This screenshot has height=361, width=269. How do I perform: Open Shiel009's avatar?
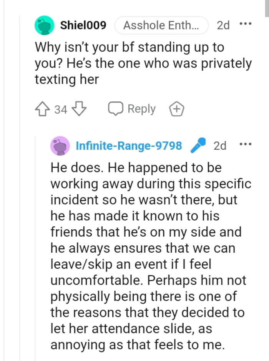tap(44, 25)
